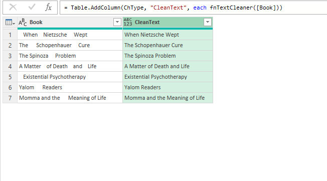Click inside the formula bar text
This screenshot has height=181, width=327.
pyautogui.click(x=173, y=8)
